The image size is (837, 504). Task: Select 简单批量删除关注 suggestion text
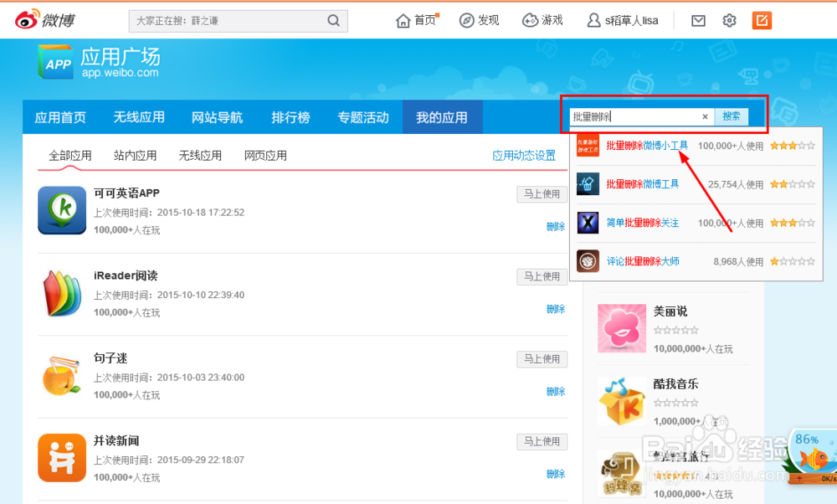643,223
